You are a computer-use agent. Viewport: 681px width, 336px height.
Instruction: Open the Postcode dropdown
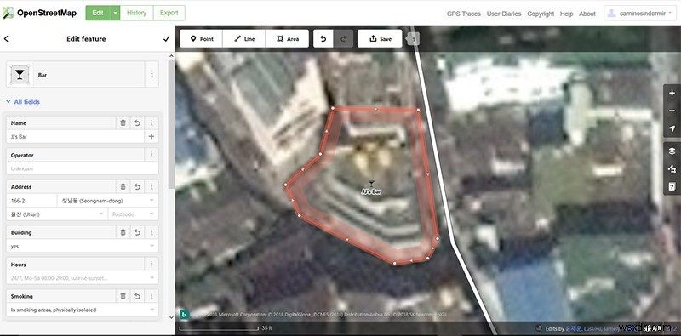(133, 214)
